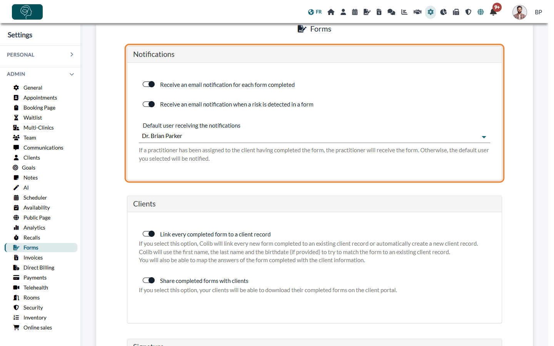The height and width of the screenshot is (346, 554).
Task: Click the settings gear icon in top bar
Action: 431,12
